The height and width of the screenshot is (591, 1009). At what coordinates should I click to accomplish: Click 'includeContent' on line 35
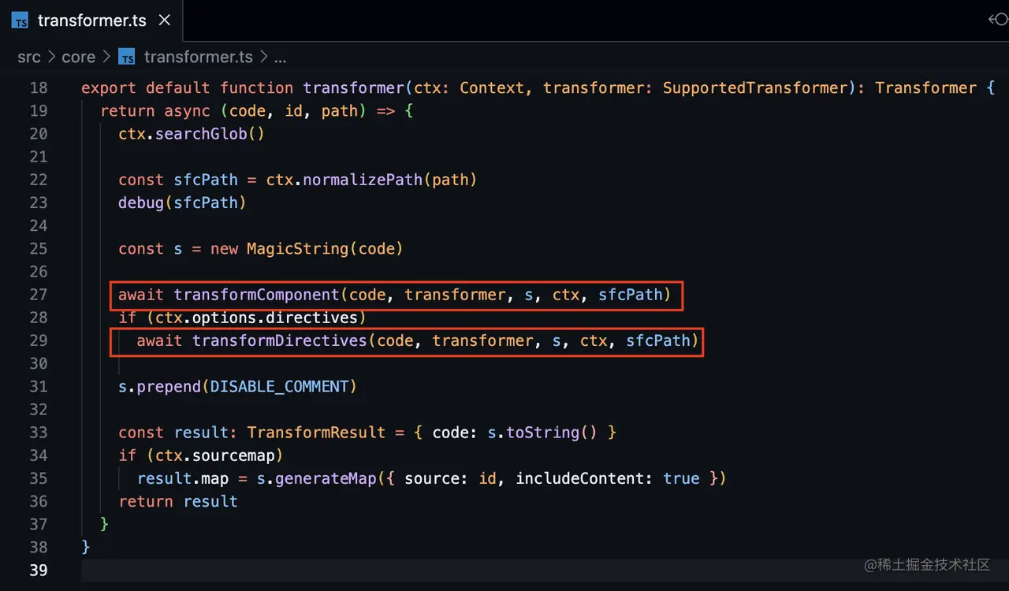(580, 478)
